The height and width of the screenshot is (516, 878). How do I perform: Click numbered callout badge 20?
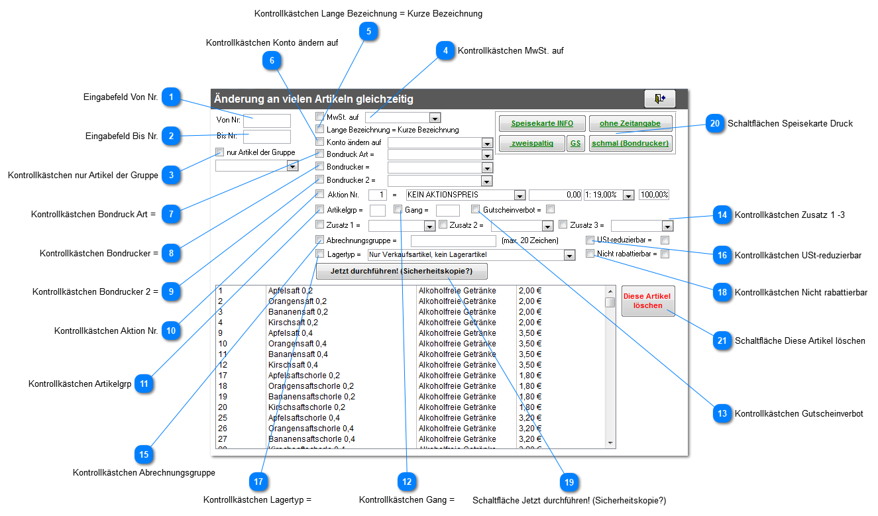click(x=714, y=123)
